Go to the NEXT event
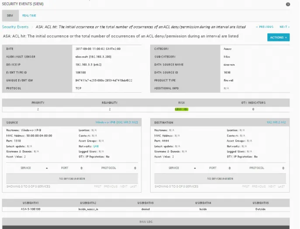 [285, 27]
